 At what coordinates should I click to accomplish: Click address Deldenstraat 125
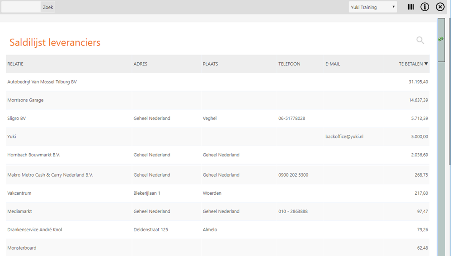pos(151,229)
